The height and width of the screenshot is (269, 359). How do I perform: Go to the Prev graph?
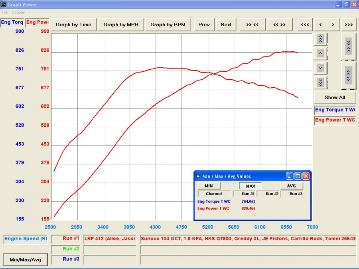tap(204, 25)
